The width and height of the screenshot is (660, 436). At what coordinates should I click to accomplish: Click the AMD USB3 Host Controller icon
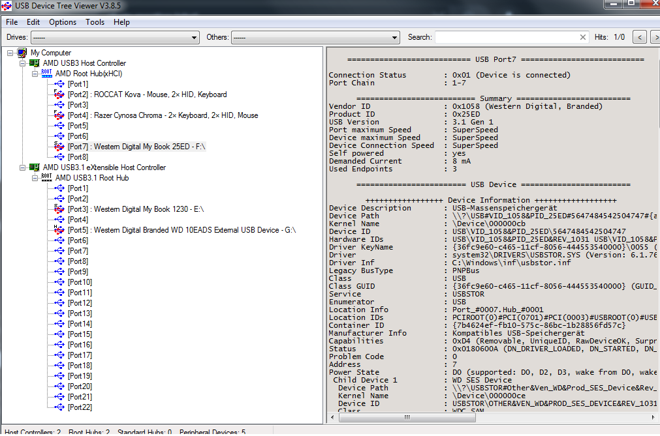(x=34, y=63)
